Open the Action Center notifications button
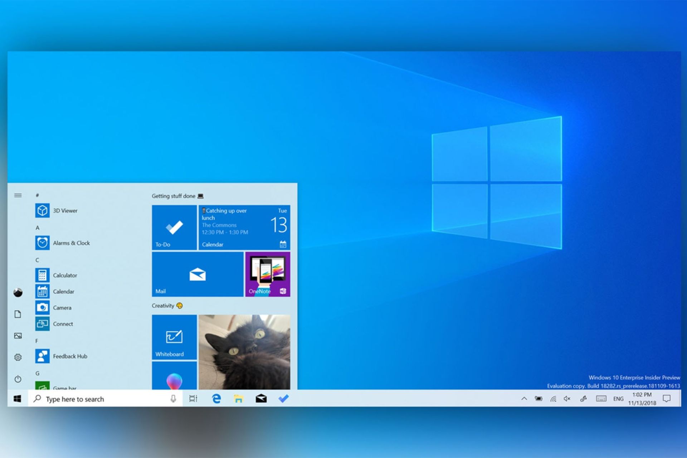Image resolution: width=687 pixels, height=458 pixels. [666, 399]
